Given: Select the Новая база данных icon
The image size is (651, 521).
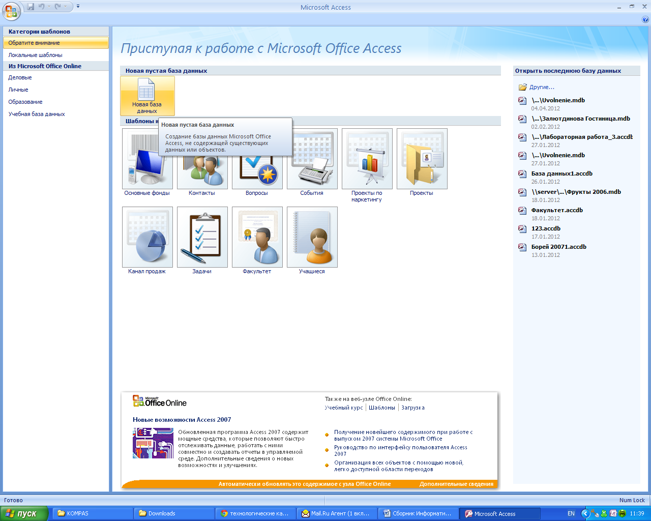Looking at the screenshot, I should coord(147,96).
